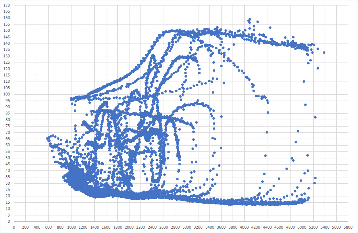
Task: Click the 75 vertical axis label
Action: [8, 126]
